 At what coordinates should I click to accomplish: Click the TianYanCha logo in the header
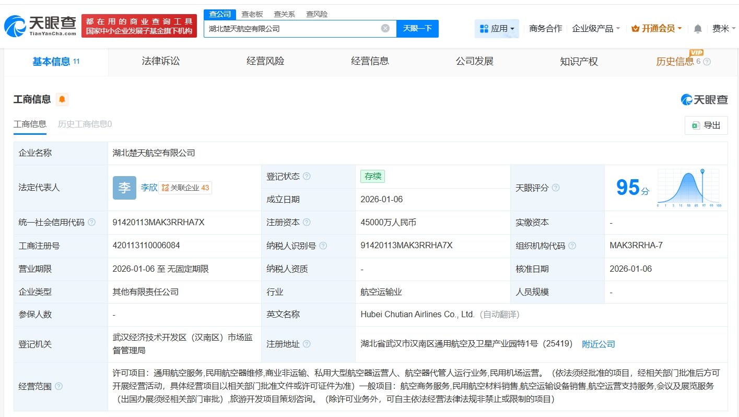(x=40, y=26)
